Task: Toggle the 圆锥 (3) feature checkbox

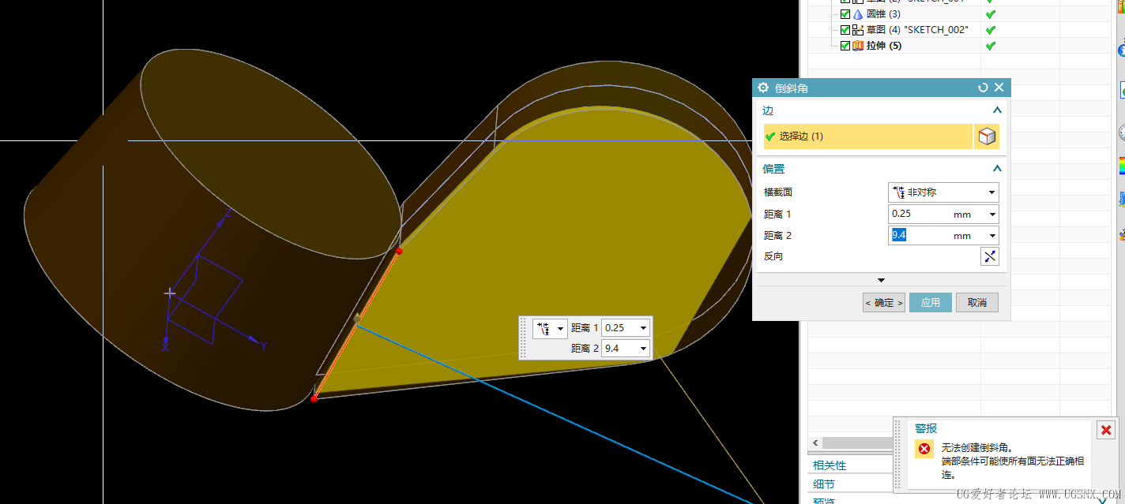Action: coord(845,14)
